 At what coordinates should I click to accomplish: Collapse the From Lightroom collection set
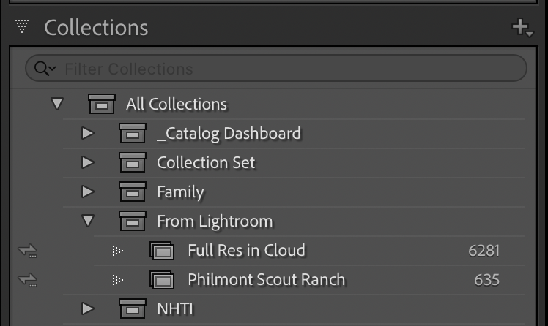point(88,221)
